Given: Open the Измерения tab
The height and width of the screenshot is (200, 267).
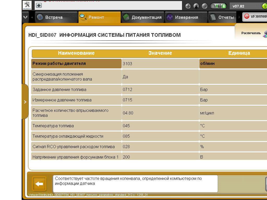Looking at the screenshot, I should pyautogui.click(x=186, y=17).
